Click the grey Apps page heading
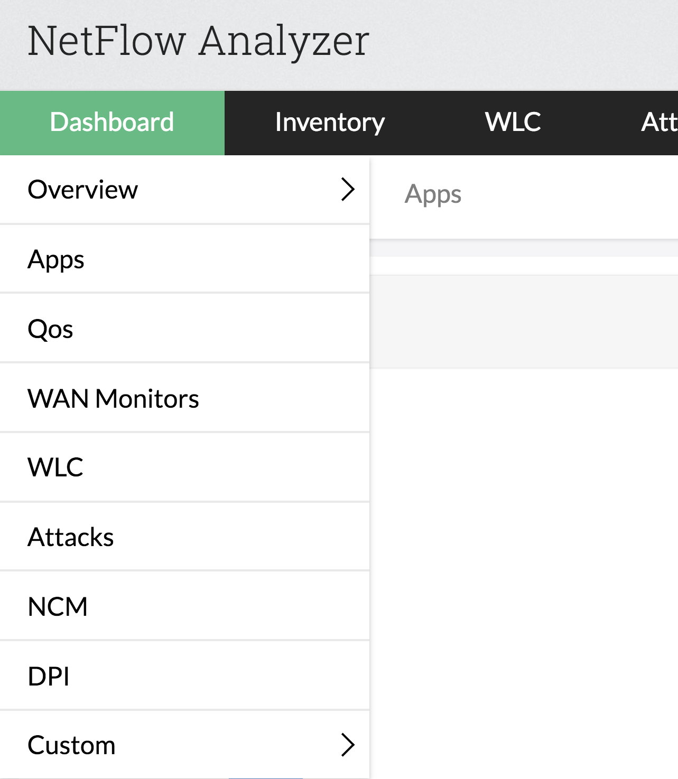This screenshot has width=678, height=779. (433, 194)
